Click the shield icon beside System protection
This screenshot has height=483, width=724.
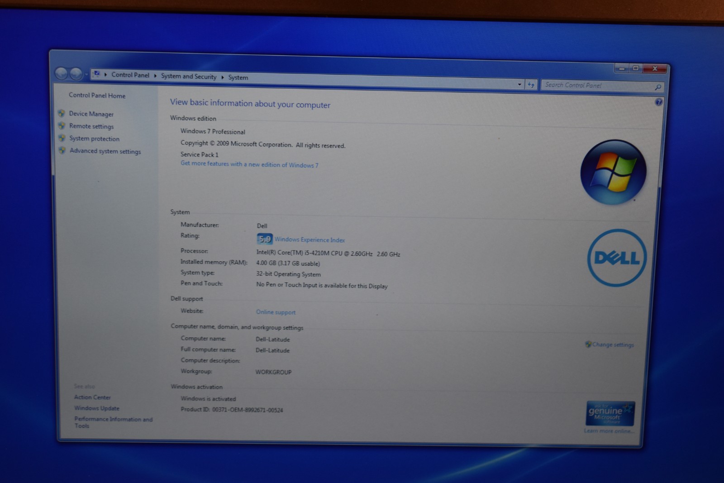62,138
